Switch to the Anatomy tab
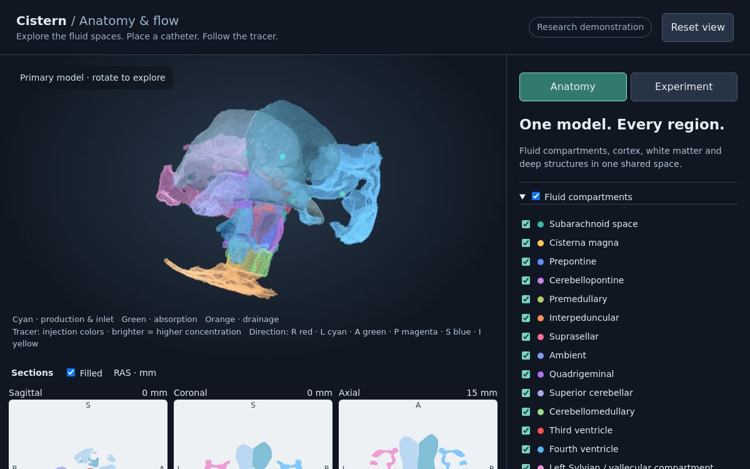Image resolution: width=750 pixels, height=469 pixels. pos(572,87)
